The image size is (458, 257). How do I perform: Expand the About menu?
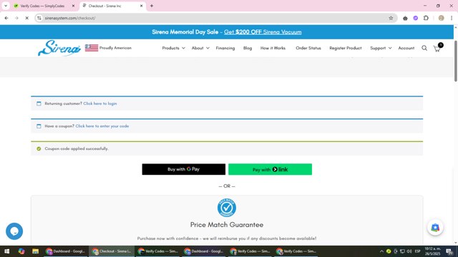point(200,48)
